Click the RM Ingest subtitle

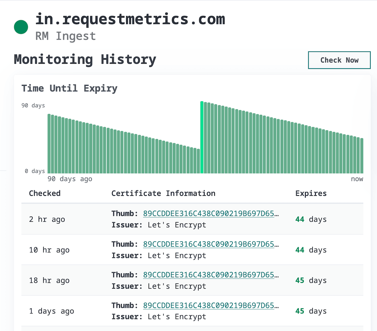pos(65,36)
